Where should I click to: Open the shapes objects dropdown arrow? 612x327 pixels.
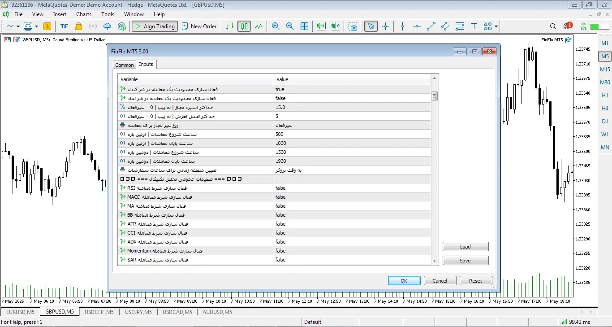click(496, 26)
